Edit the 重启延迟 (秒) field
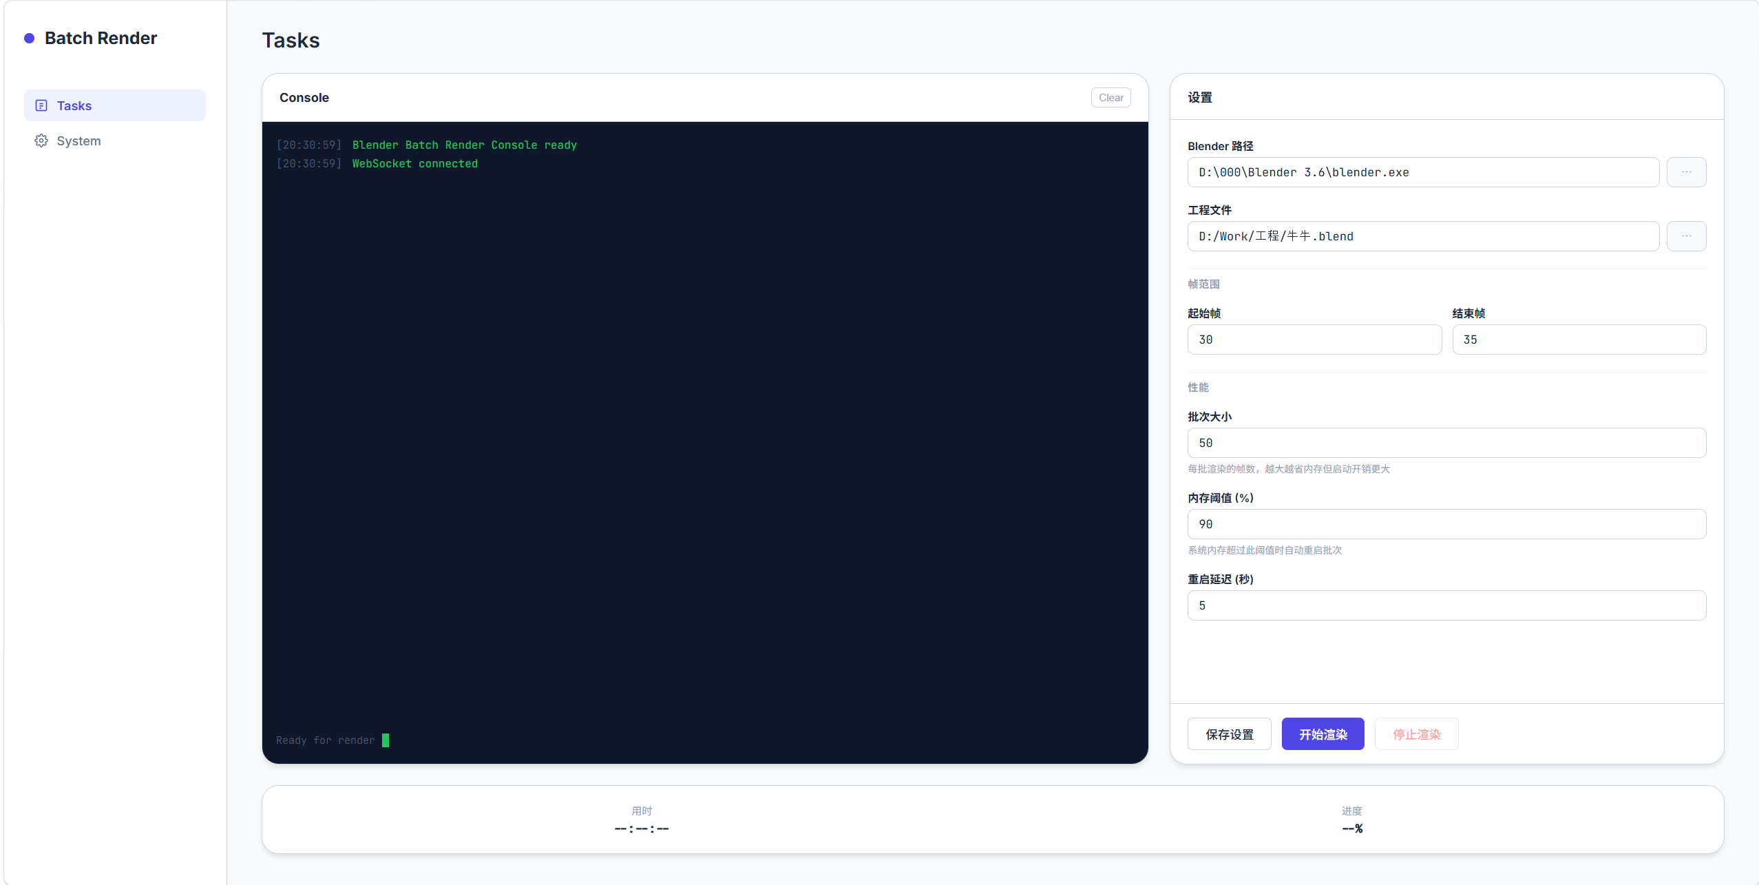The width and height of the screenshot is (1759, 885). coord(1446,605)
